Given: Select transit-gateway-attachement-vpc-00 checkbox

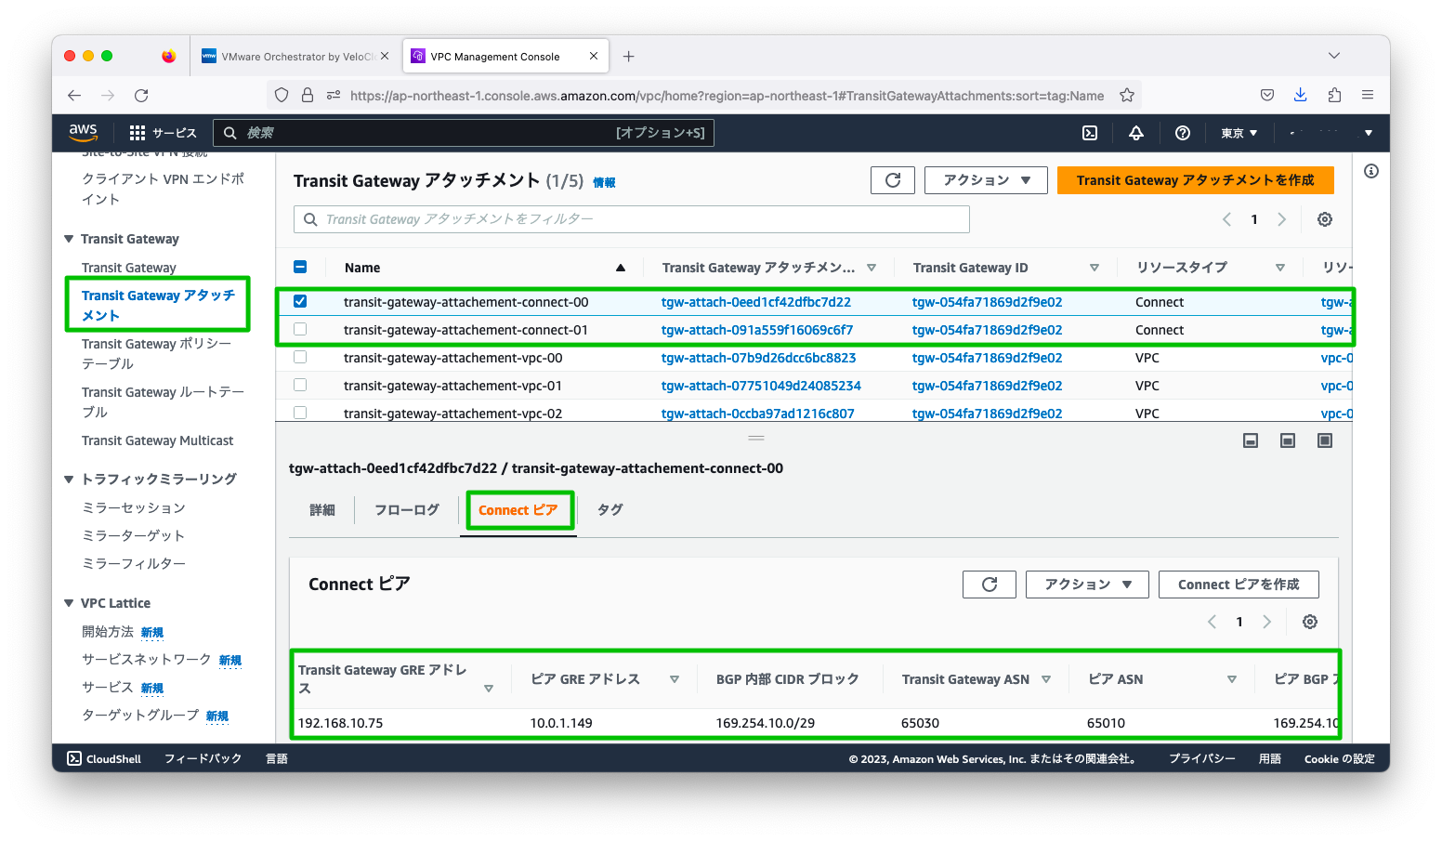Looking at the screenshot, I should 300,357.
